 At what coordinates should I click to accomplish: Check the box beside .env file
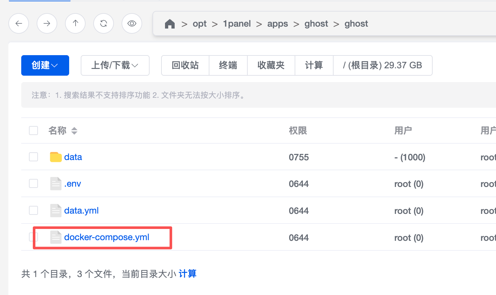tap(33, 184)
